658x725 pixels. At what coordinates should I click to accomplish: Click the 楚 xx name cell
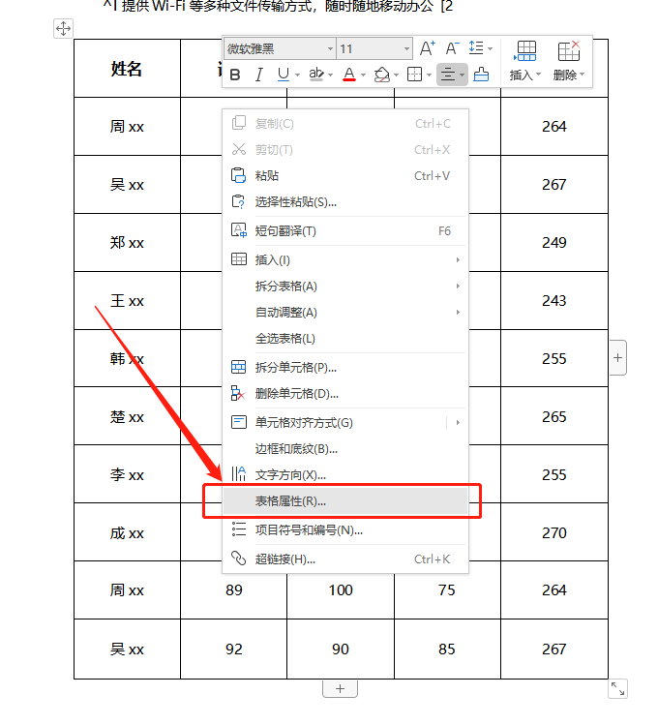[x=127, y=416]
